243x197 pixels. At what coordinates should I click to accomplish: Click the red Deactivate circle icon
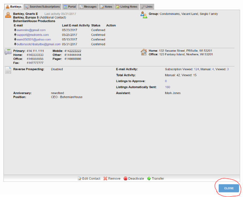coord(125,178)
